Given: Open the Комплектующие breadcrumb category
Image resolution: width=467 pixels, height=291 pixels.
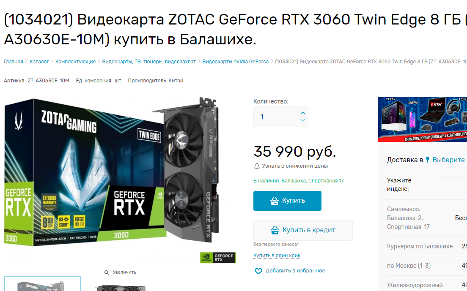Looking at the screenshot, I should click(x=75, y=62).
